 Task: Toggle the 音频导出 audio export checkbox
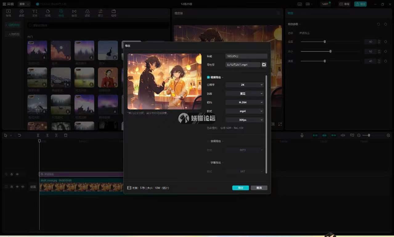[x=209, y=141]
